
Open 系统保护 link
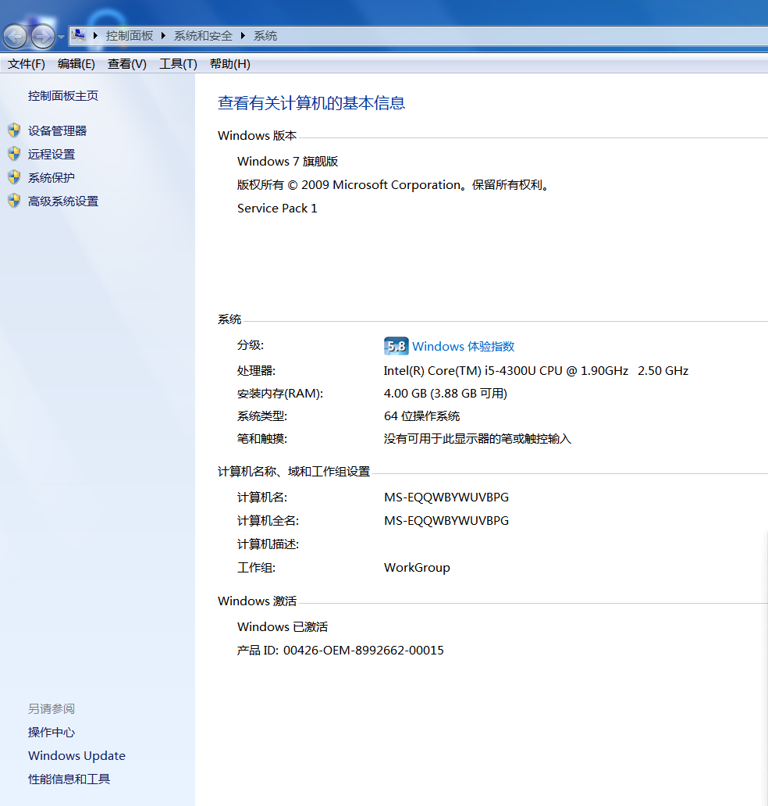coord(52,178)
